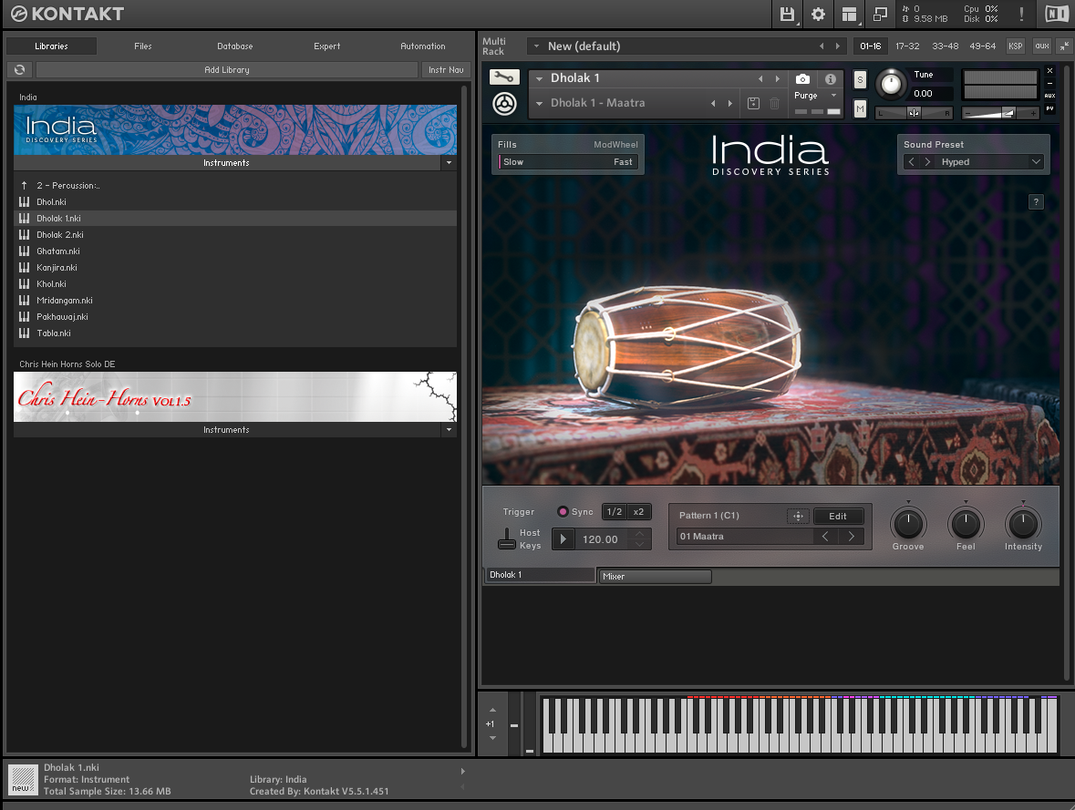Click the Add Library button
Image resolution: width=1075 pixels, height=810 pixels.
227,69
